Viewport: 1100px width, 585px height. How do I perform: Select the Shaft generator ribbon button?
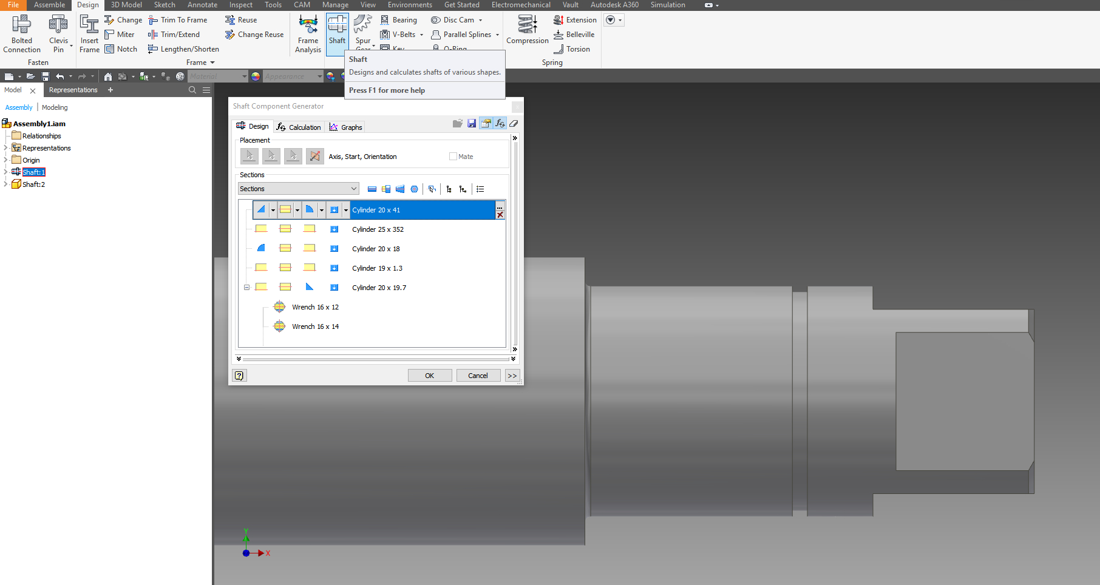337,34
